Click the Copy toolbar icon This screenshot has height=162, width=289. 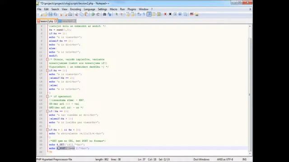81,14
